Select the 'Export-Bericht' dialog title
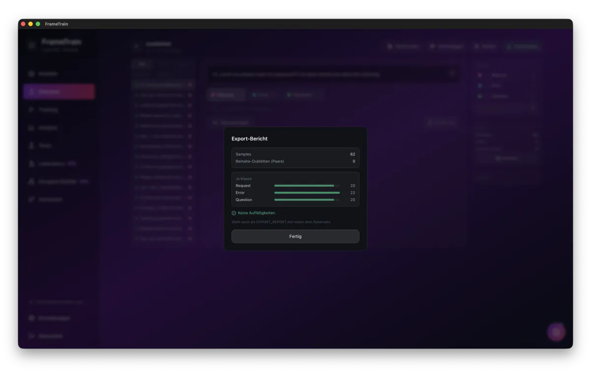 (x=250, y=139)
